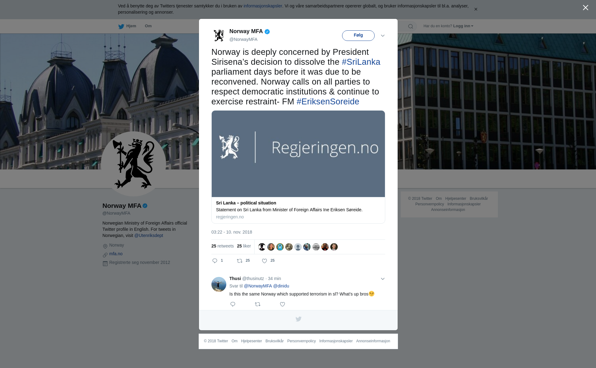Retweet the Norway MFA tweet

[x=240, y=261]
